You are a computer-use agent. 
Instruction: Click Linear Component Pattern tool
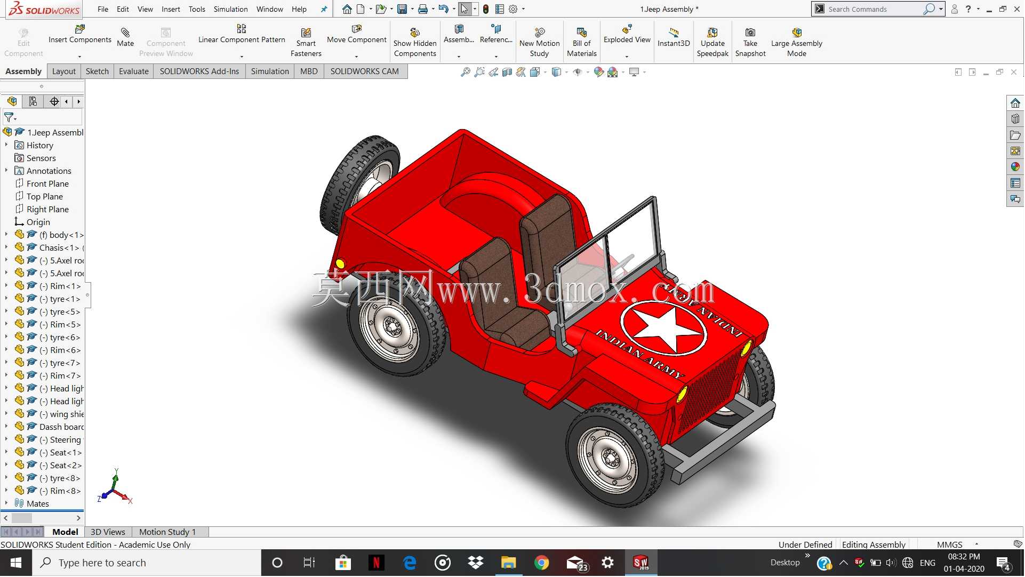(242, 34)
